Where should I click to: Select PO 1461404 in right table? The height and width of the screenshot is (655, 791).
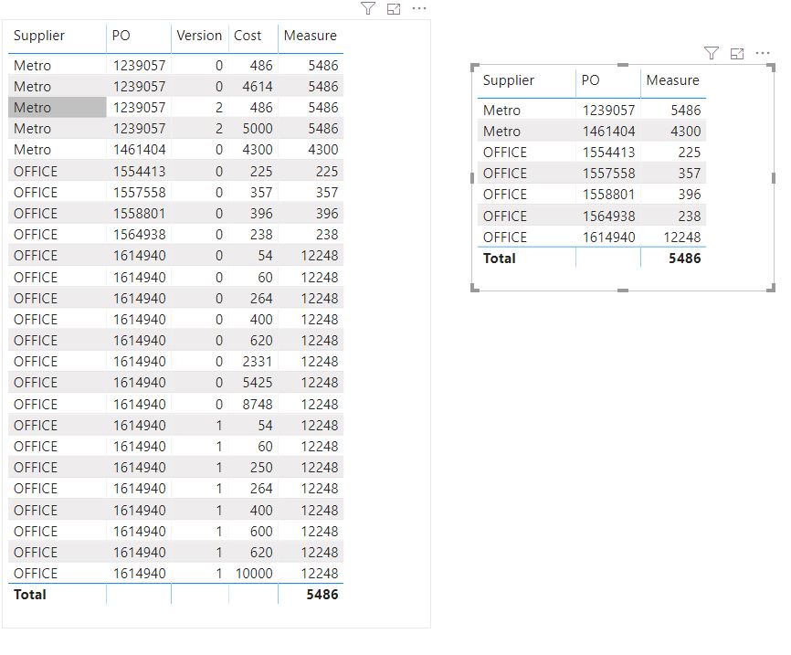(609, 132)
